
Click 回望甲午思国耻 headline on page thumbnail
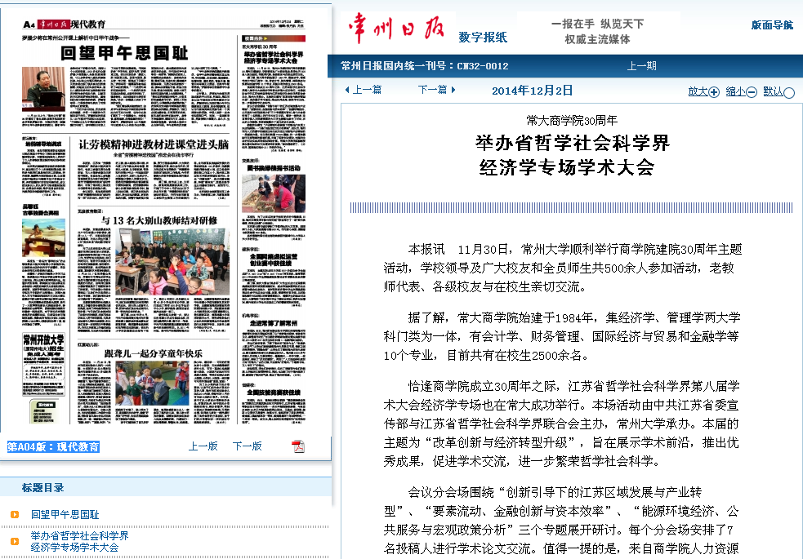click(x=124, y=54)
